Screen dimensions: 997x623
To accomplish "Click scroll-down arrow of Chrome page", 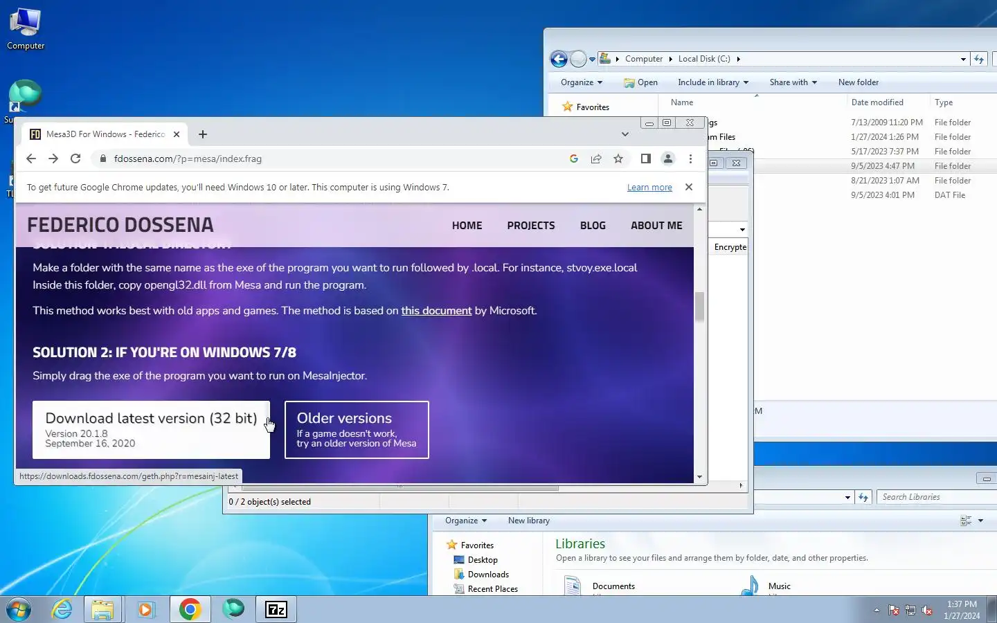I will [699, 477].
